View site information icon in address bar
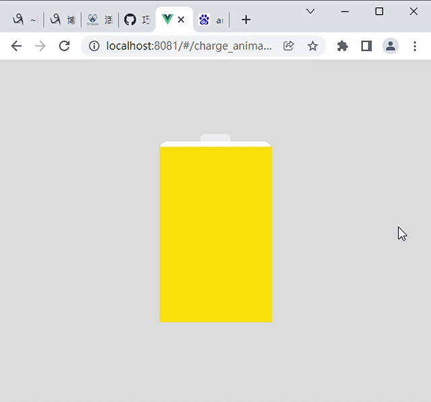431x402 pixels. click(x=94, y=46)
